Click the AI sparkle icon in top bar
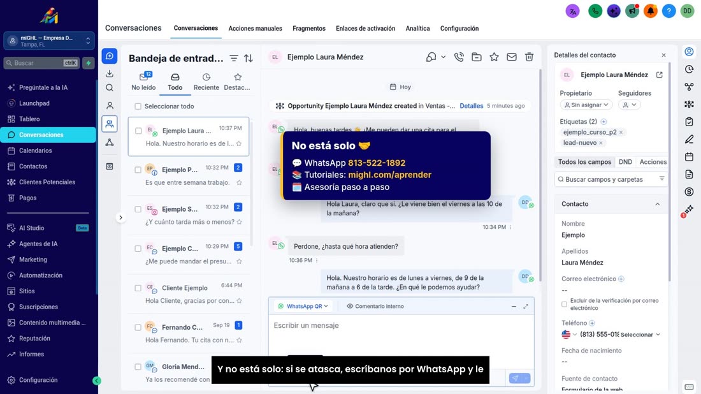The height and width of the screenshot is (394, 701). coord(614,11)
